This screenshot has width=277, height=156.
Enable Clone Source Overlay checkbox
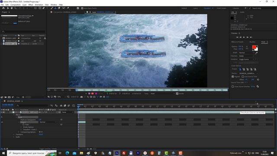pyautogui.click(x=233, y=87)
